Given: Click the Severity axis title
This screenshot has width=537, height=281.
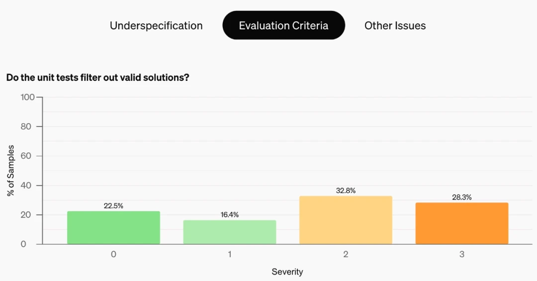Looking at the screenshot, I should [x=287, y=272].
